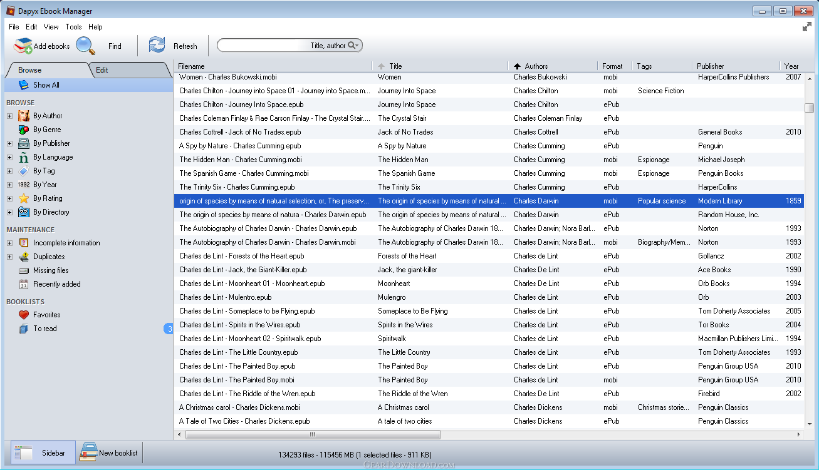Select the Women - Charles Bukowski.mobi row
Screen dimensions: 819x470
[489, 77]
